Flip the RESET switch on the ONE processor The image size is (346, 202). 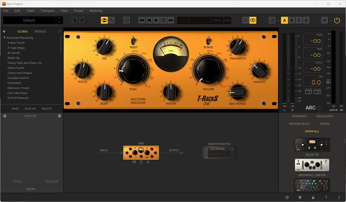point(133,41)
